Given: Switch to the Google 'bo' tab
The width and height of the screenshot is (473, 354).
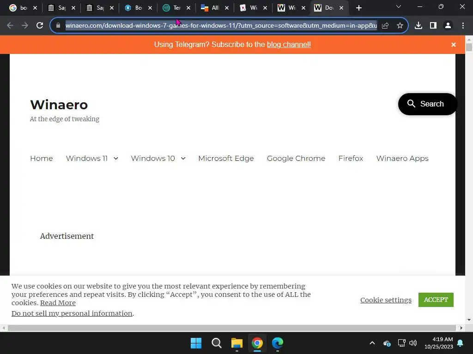Looking at the screenshot, I should [x=18, y=8].
